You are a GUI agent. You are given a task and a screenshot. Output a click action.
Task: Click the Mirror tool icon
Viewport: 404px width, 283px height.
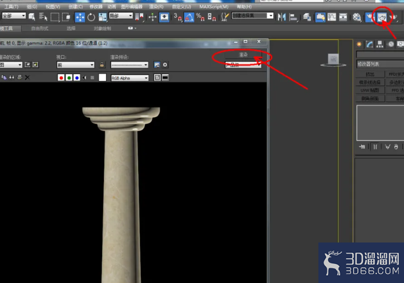click(x=282, y=17)
